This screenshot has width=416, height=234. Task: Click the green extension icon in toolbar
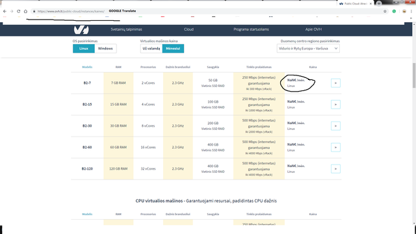(x=394, y=11)
